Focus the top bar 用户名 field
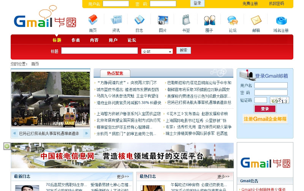304x191 pixels. pyautogui.click(x=116, y=3)
